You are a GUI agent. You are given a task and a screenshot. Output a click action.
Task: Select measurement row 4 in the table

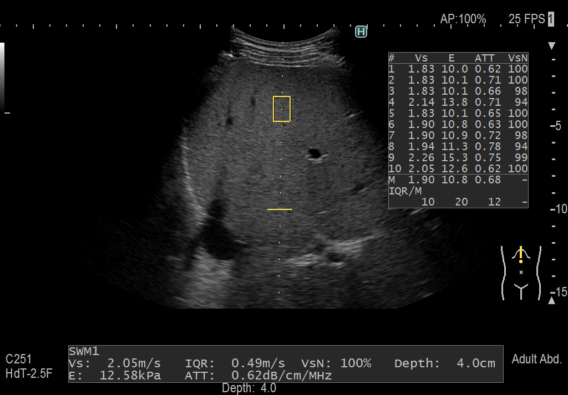(458, 102)
